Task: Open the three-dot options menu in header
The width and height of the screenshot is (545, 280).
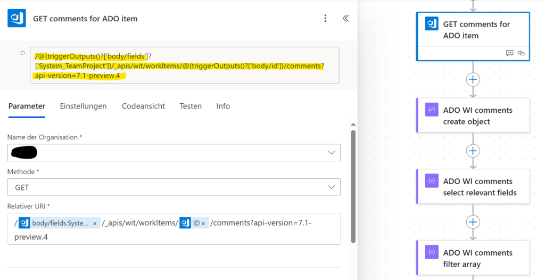Action: [325, 19]
